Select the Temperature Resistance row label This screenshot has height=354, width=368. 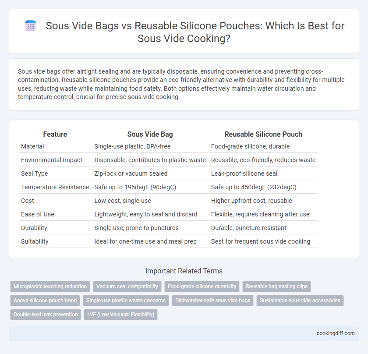(x=55, y=187)
